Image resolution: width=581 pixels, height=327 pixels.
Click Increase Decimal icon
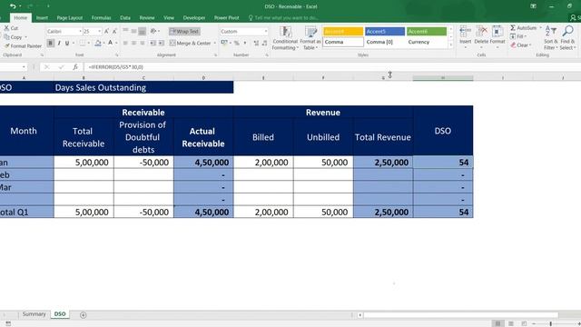[x=256, y=44]
